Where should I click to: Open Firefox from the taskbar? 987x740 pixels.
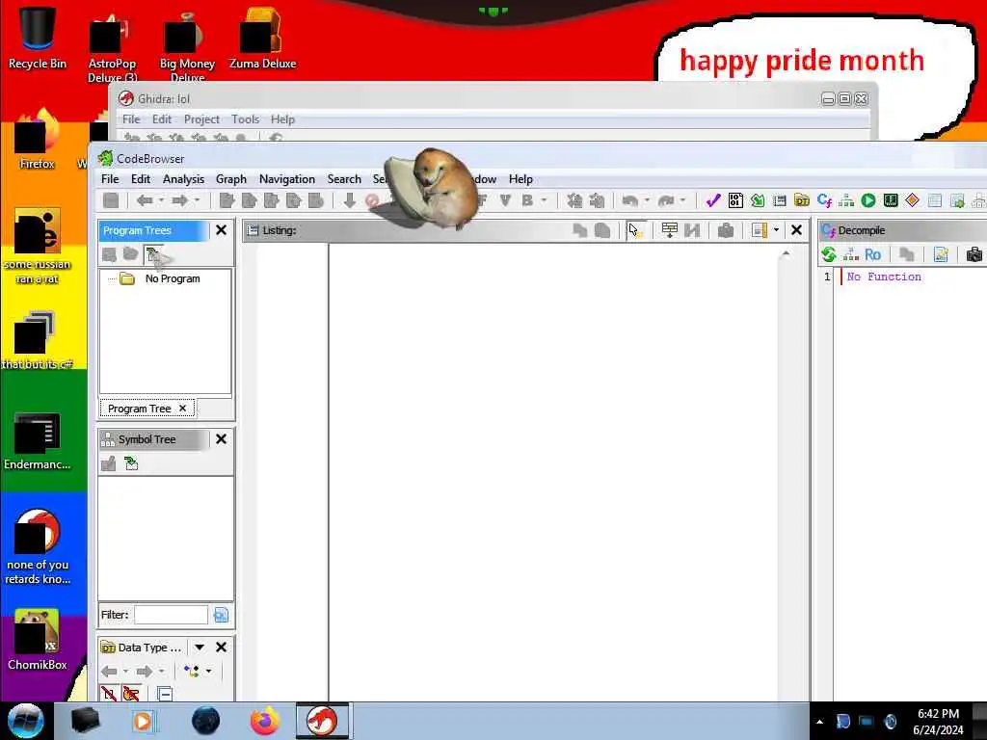tap(265, 721)
